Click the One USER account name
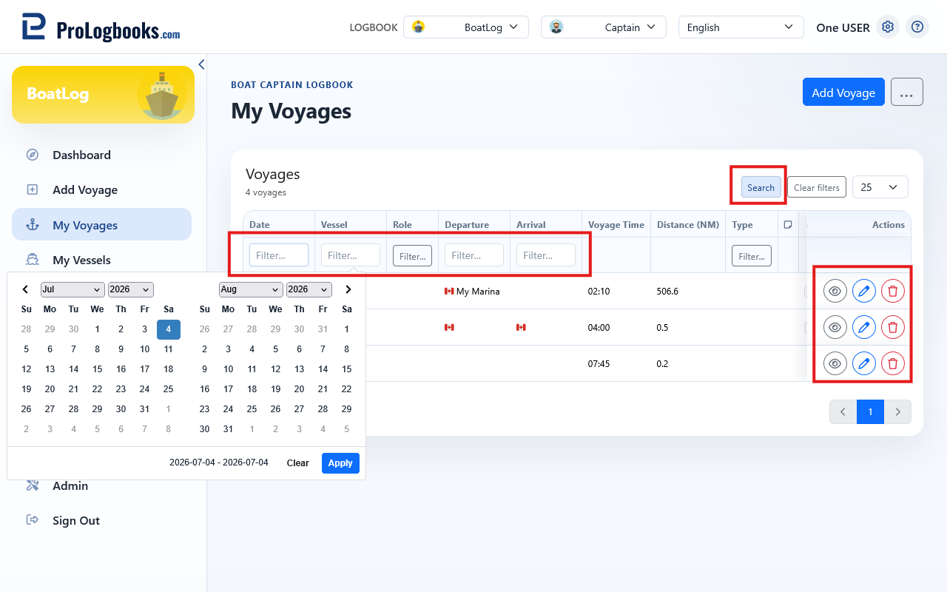 [x=843, y=27]
